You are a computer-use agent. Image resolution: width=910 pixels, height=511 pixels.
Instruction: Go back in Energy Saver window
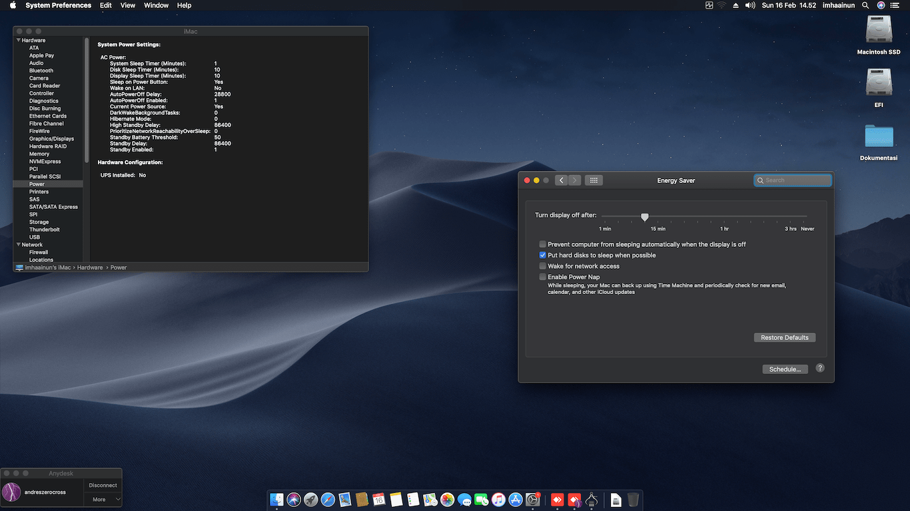coord(561,180)
